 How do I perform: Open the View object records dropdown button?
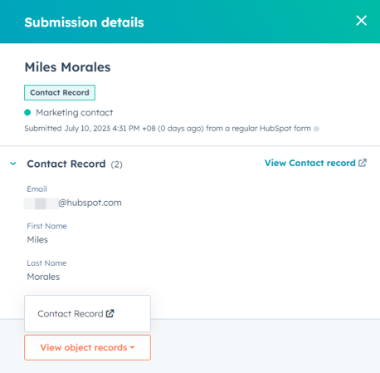(x=87, y=347)
